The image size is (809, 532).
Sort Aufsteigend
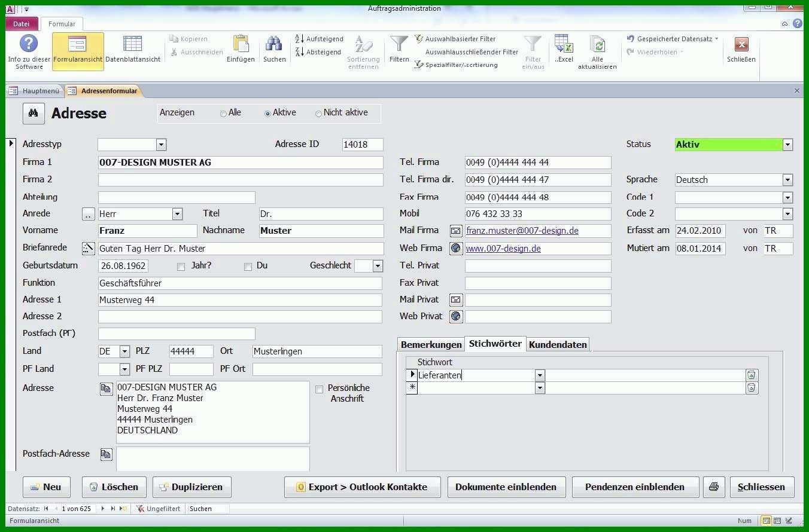(x=319, y=39)
